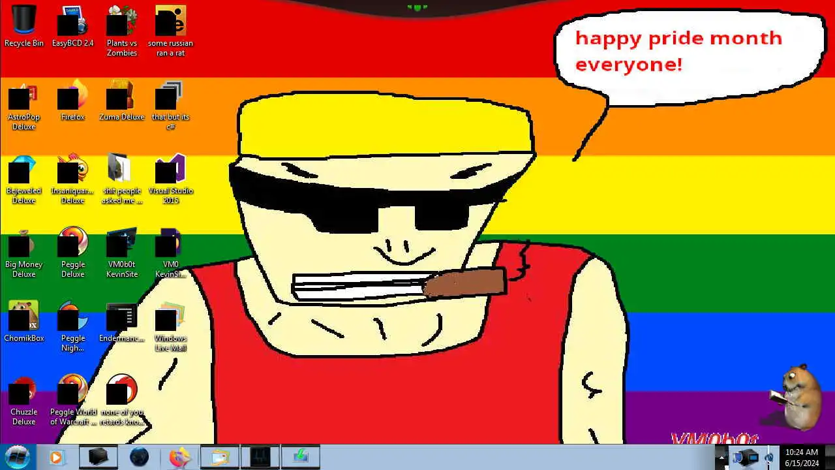This screenshot has height=470, width=835.
Task: Open the Windows Start menu orb
Action: [18, 456]
